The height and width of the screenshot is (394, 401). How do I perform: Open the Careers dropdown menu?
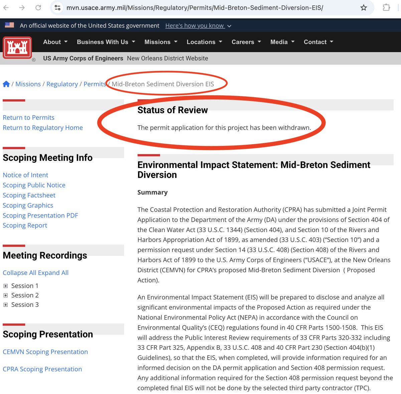pyautogui.click(x=246, y=42)
